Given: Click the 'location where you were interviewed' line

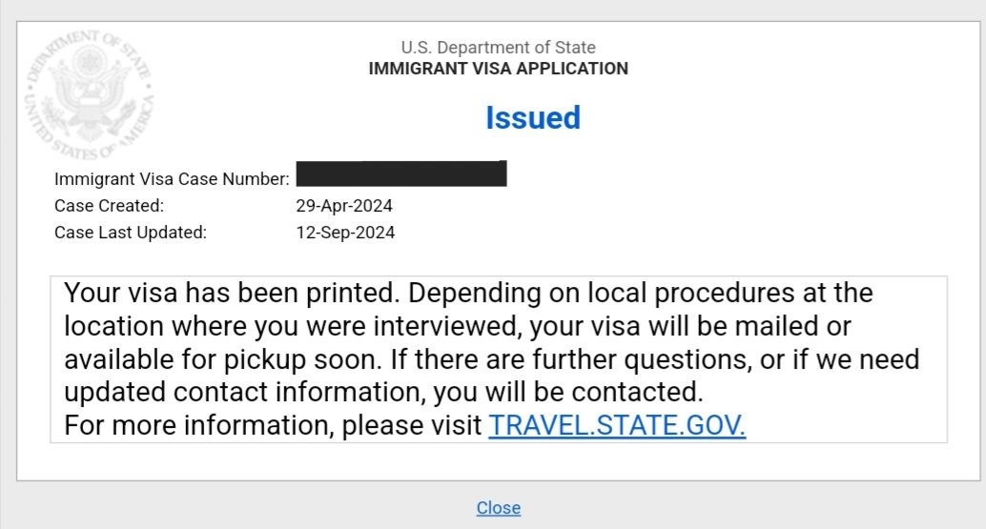Looking at the screenshot, I should [x=458, y=326].
